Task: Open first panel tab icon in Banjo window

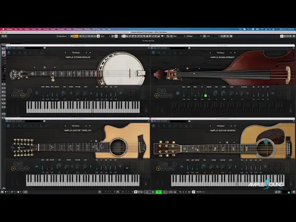Action: tap(9, 53)
